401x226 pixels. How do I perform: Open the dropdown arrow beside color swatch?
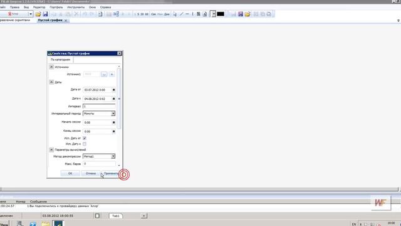pos(214,14)
